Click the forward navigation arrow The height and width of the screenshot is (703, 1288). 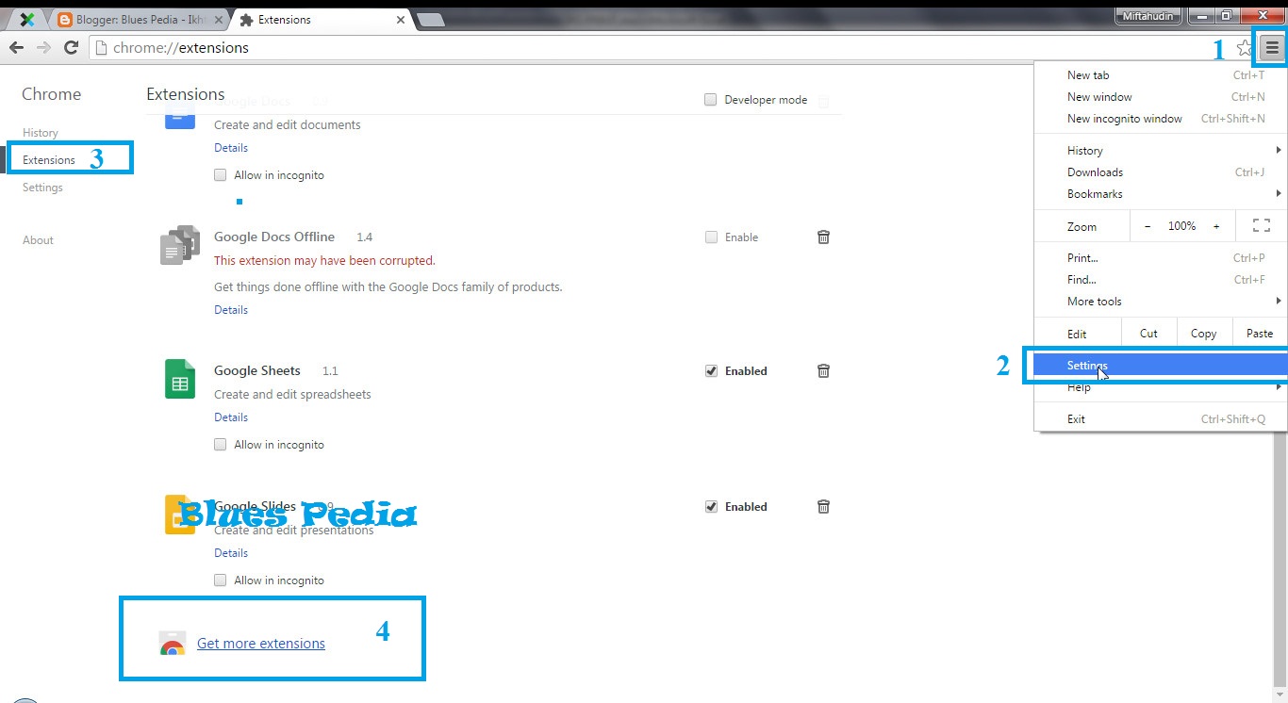point(43,47)
